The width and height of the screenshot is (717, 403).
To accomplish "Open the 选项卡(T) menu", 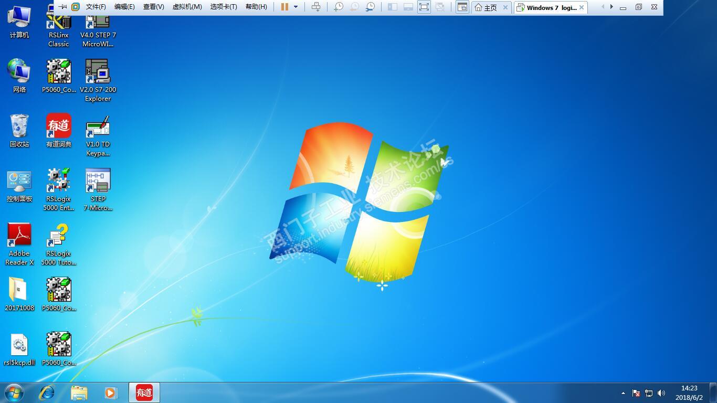I will pos(224,7).
